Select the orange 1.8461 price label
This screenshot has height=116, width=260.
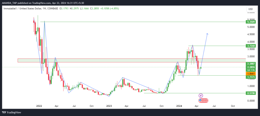[x=251, y=73]
